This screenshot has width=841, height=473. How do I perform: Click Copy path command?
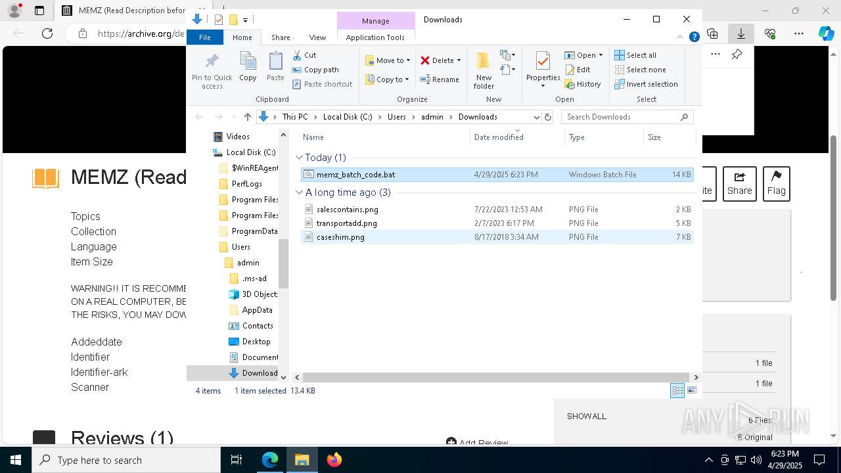pyautogui.click(x=315, y=70)
